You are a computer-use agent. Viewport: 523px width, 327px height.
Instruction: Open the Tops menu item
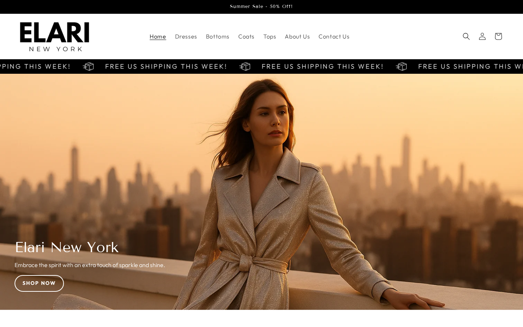pyautogui.click(x=269, y=36)
